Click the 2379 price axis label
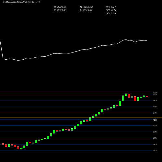 pyautogui.click(x=155, y=151)
